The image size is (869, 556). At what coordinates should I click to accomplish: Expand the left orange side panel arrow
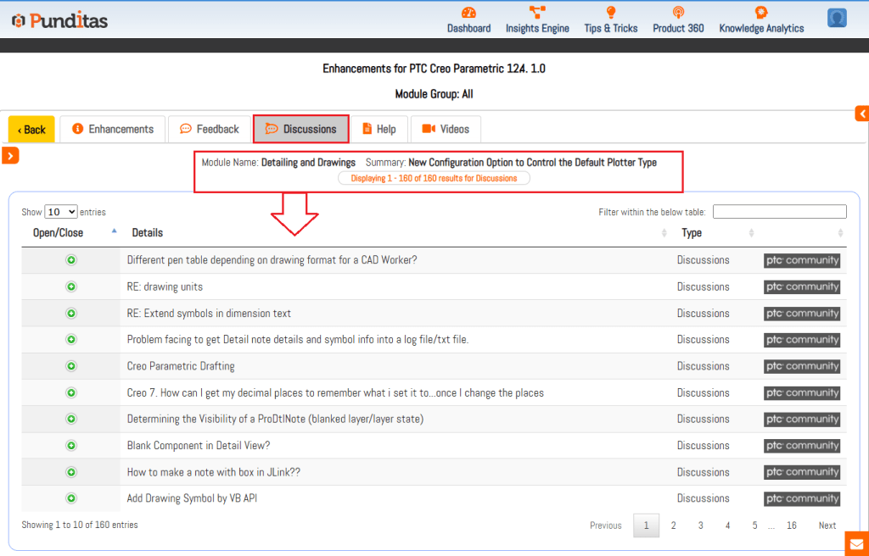pyautogui.click(x=10, y=155)
